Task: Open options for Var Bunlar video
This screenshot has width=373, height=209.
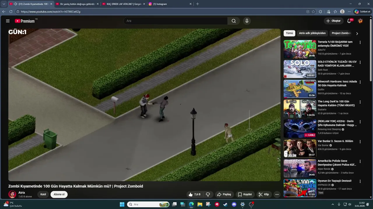Action: coord(360,142)
